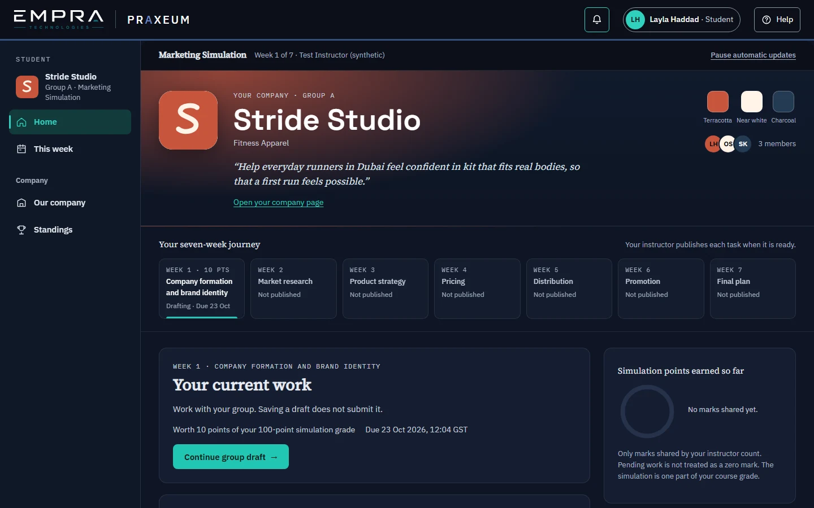
Task: Click the No marks shared yet text
Action: point(722,410)
